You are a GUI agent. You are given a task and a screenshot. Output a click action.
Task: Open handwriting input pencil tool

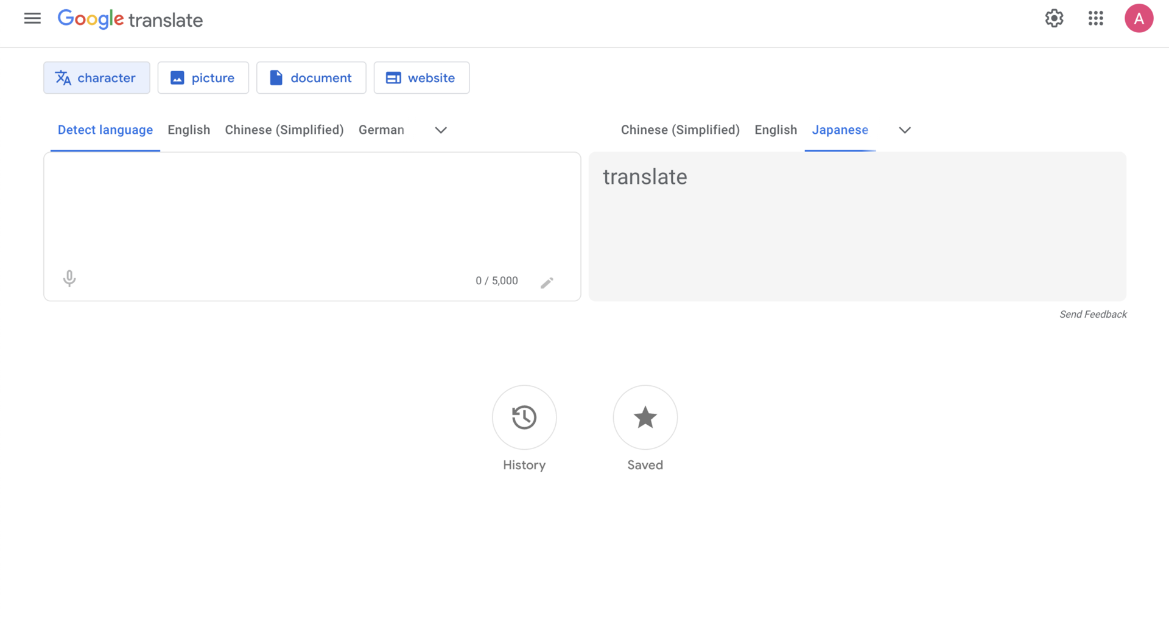coord(547,282)
